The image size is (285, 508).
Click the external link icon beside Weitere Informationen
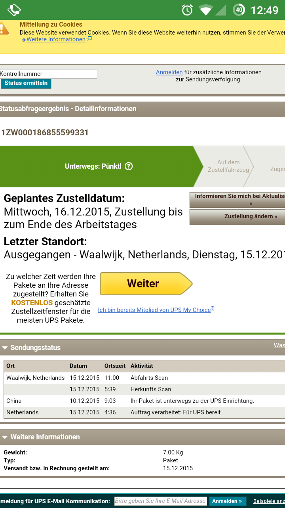(90, 39)
